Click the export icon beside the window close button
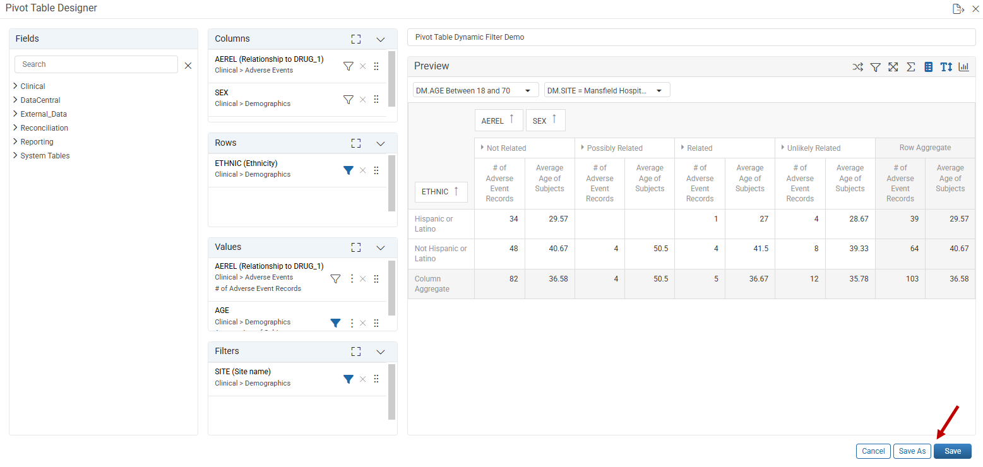983x467 pixels. point(958,9)
